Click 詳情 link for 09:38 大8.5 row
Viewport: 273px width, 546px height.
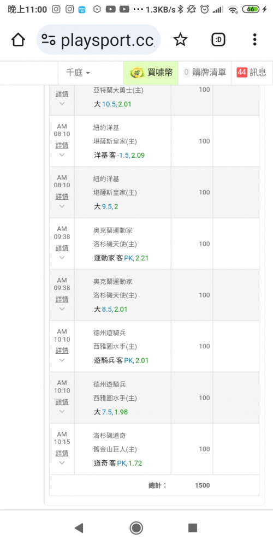click(62, 299)
